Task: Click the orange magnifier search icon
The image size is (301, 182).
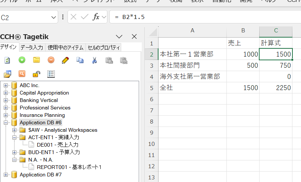Action: click(22, 74)
